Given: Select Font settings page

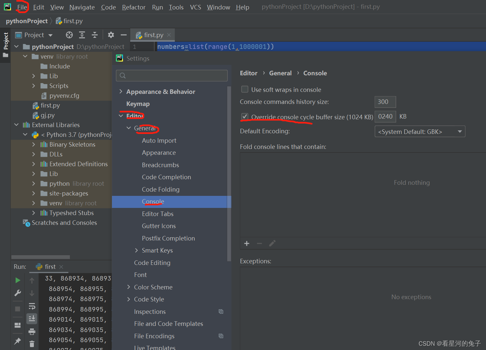Looking at the screenshot, I should (140, 275).
